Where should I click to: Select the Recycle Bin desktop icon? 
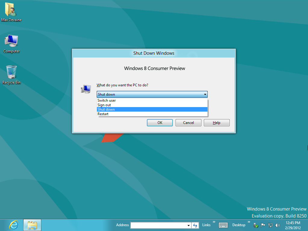point(11,75)
